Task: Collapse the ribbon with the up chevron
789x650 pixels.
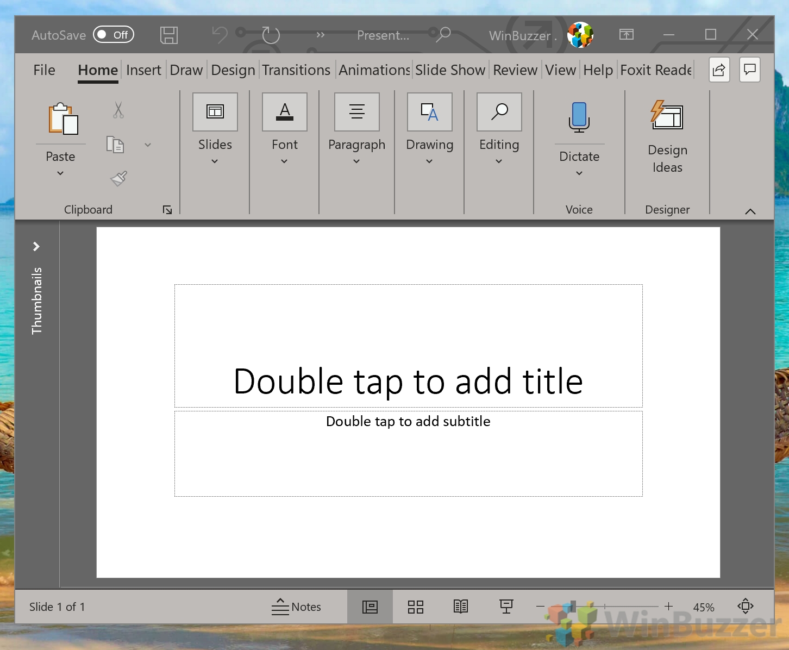Action: click(x=750, y=211)
